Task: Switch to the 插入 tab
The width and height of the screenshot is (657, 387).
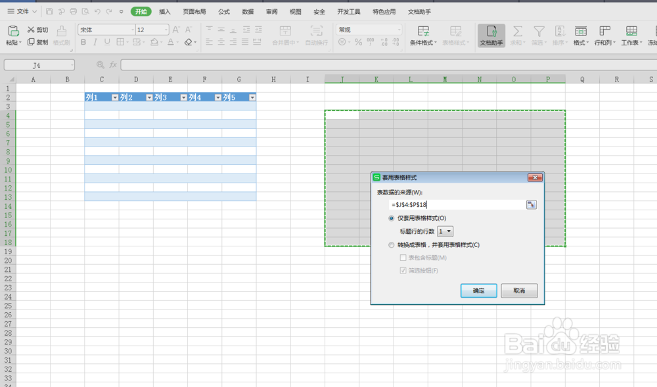Action: 165,12
